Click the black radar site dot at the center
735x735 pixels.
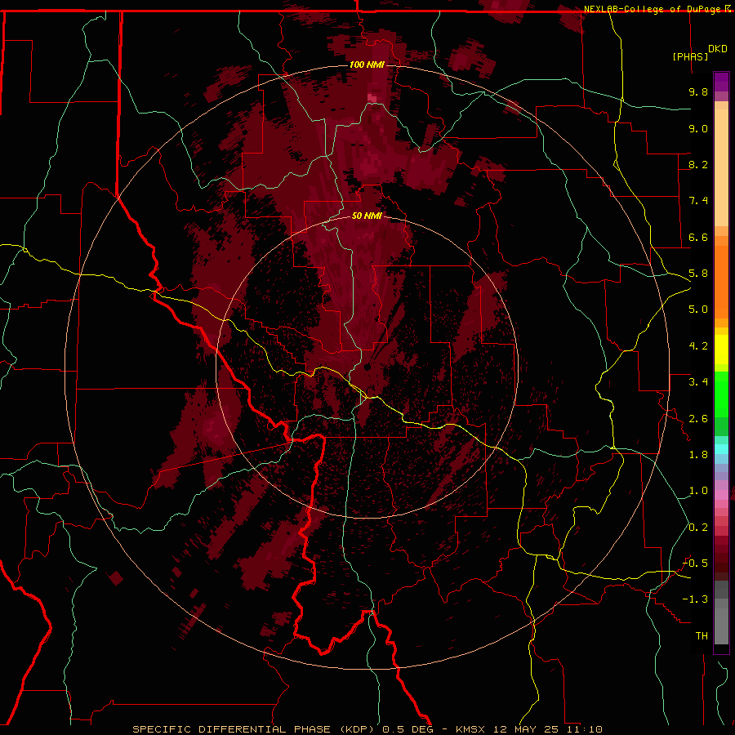click(x=367, y=367)
